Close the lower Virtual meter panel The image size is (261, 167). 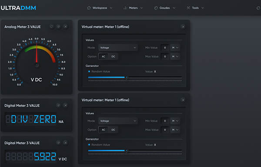point(183,100)
